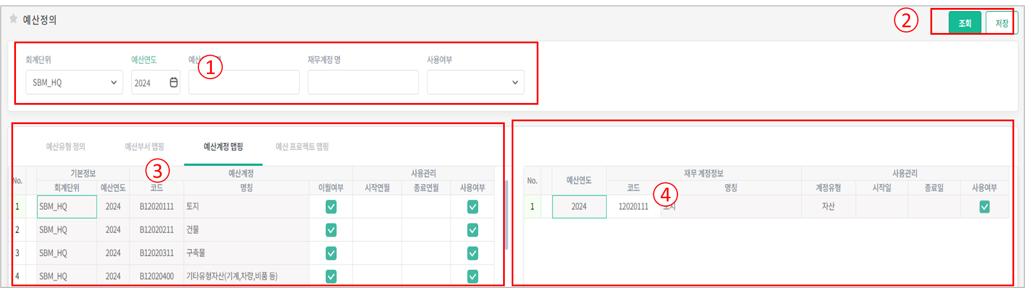Click the 조회 search button
This screenshot has width=1025, height=288.
[x=964, y=23]
